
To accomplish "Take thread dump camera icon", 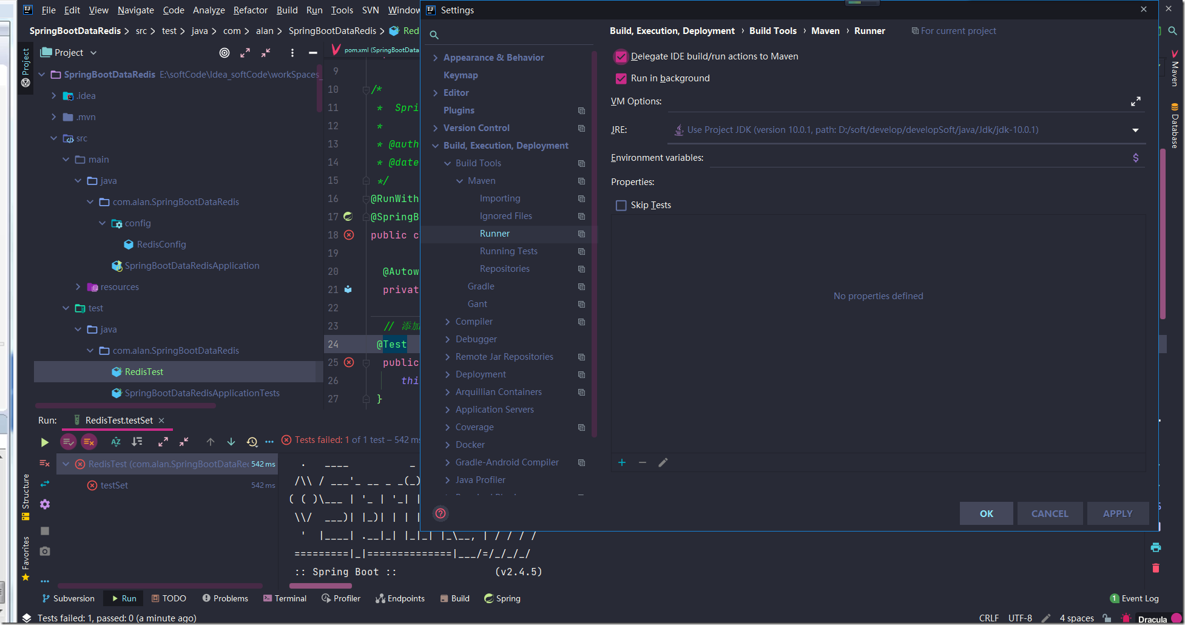I will click(45, 551).
